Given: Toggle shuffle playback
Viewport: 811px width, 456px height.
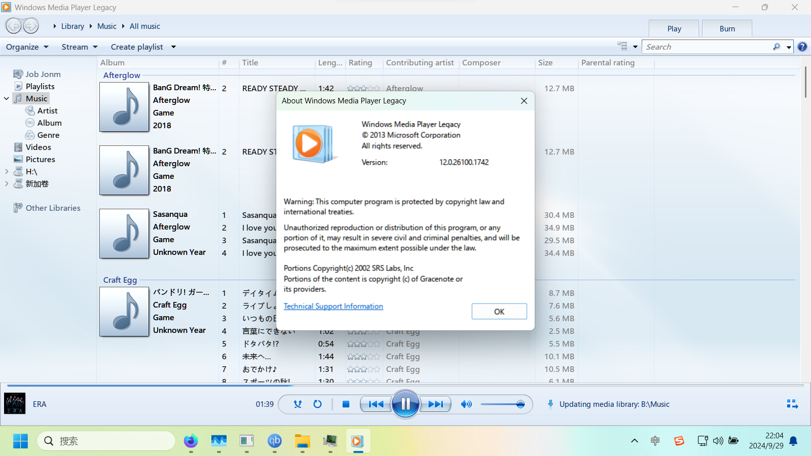Looking at the screenshot, I should (298, 404).
